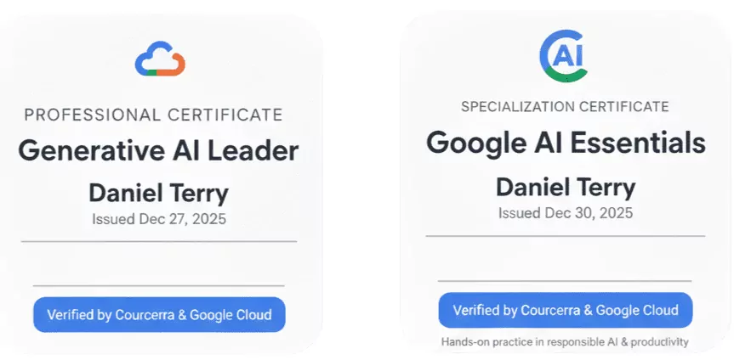The image size is (734, 360).
Task: Click the Google Cloud logo icon
Action: 160,59
